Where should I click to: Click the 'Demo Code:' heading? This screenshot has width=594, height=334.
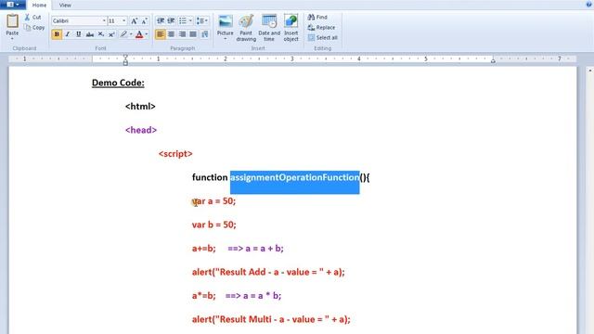pyautogui.click(x=118, y=83)
